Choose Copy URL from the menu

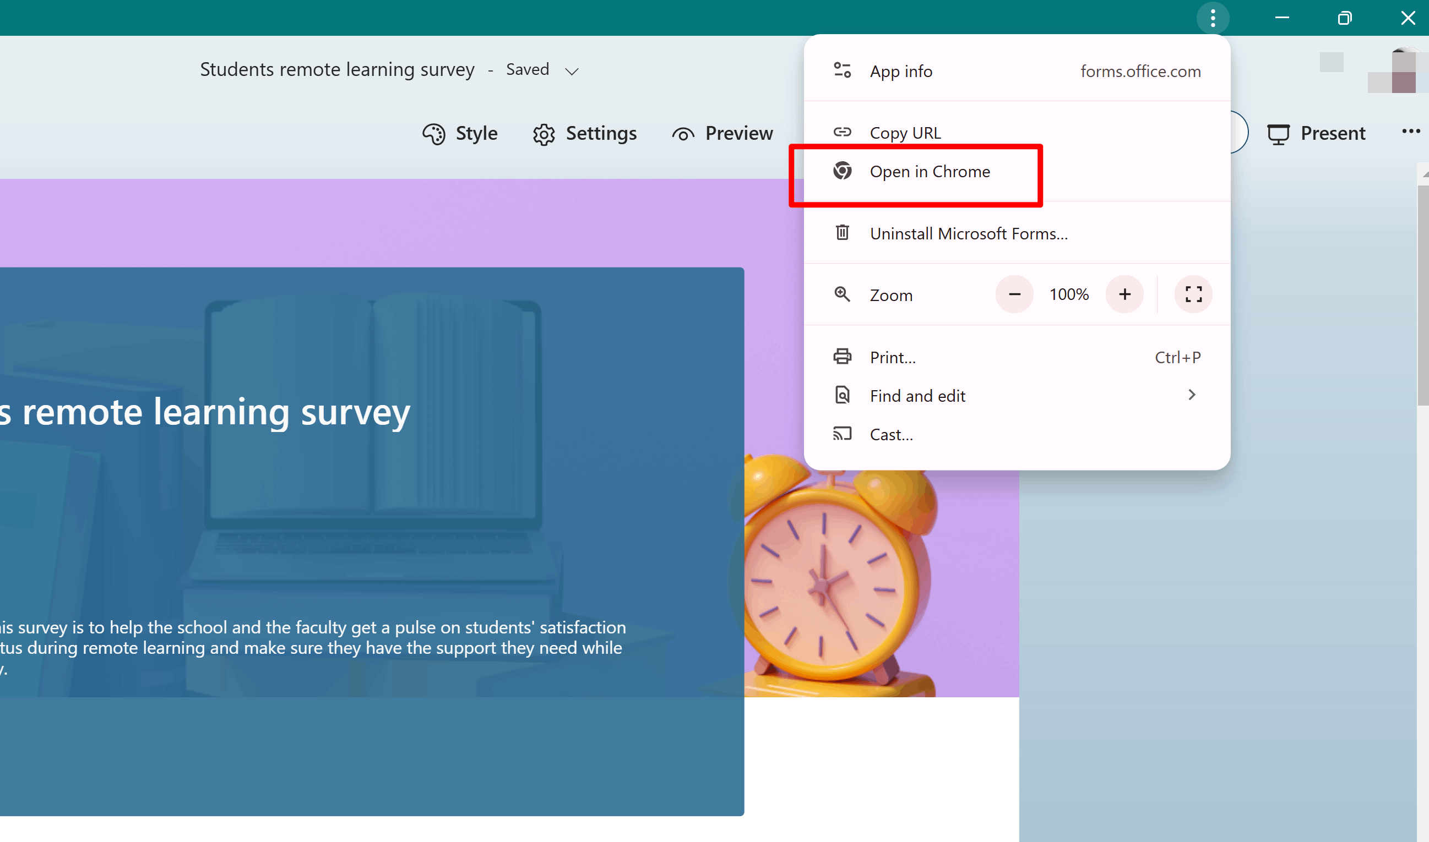pos(905,133)
